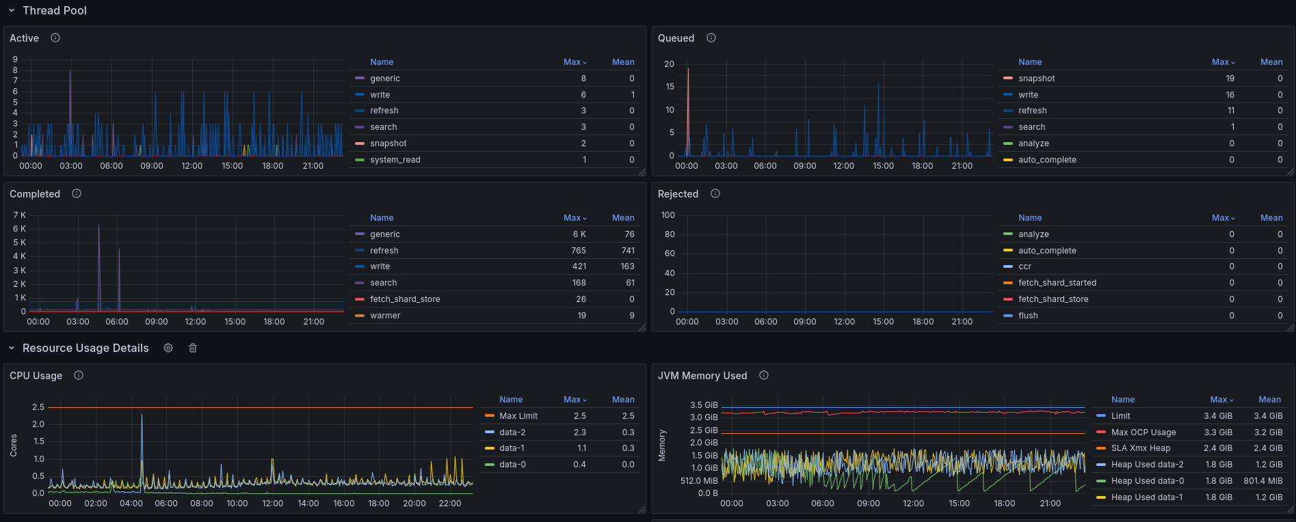Toggle fetch_shard_store series in Completed legend
Image resolution: width=1296 pixels, height=522 pixels.
pos(405,299)
